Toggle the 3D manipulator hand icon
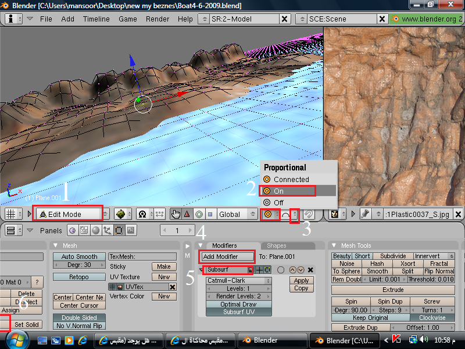 point(176,214)
